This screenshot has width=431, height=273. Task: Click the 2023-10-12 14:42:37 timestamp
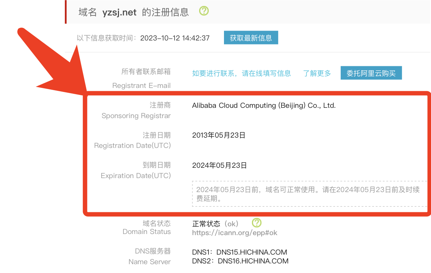click(x=175, y=38)
